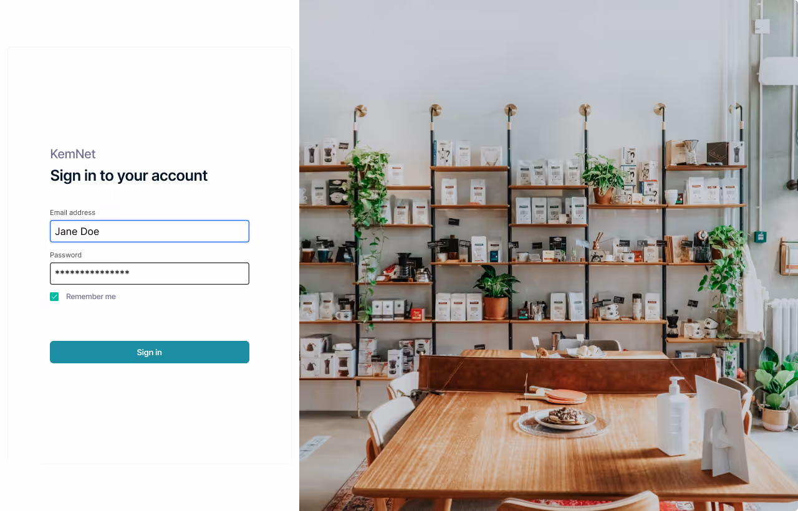
Task: Click the pump bottle on the wooden table
Action: (673, 416)
